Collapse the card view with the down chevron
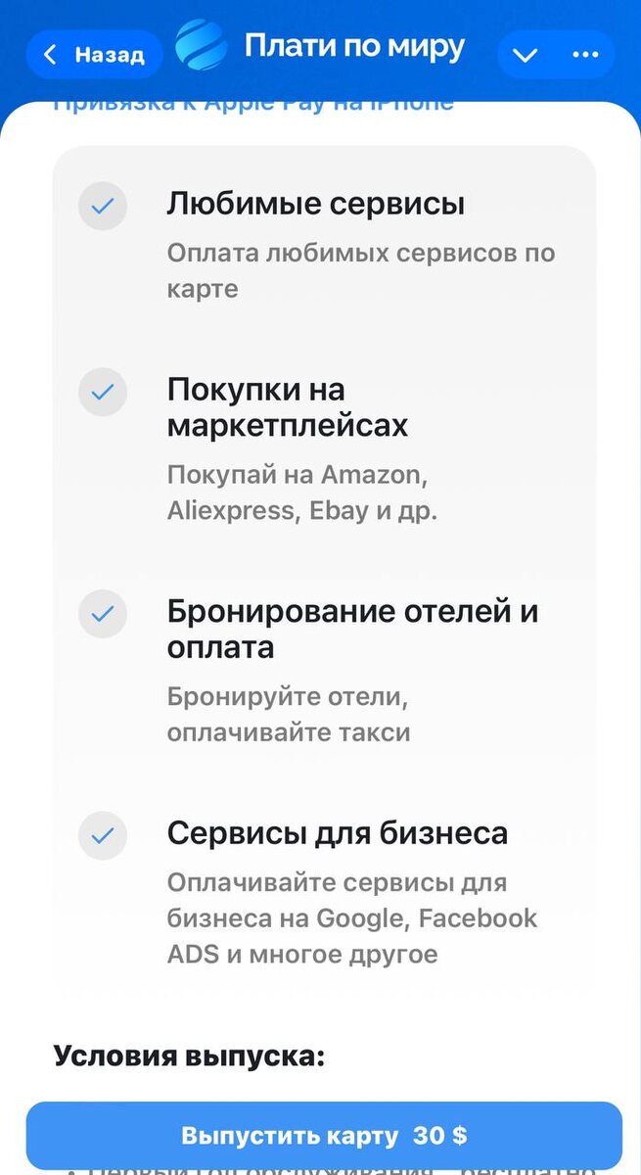This screenshot has width=641, height=1175. click(527, 54)
